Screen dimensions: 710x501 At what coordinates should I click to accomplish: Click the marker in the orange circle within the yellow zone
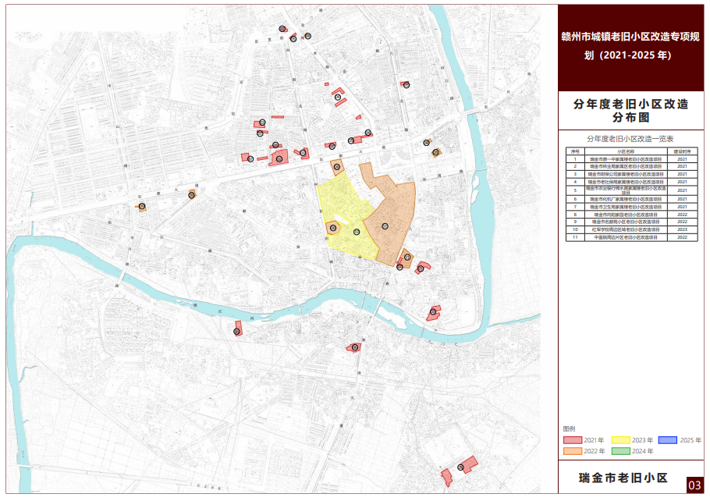pyautogui.click(x=333, y=229)
